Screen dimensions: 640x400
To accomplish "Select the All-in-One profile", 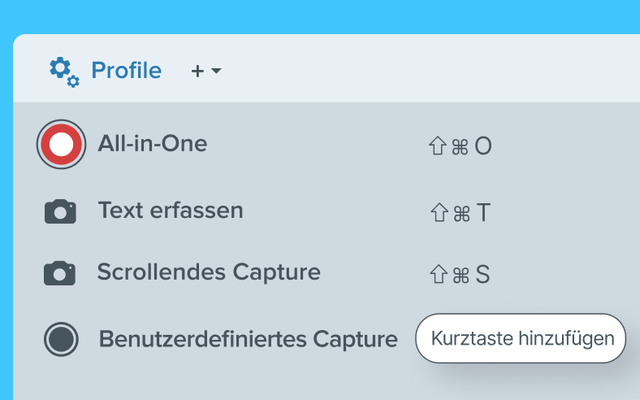I will pyautogui.click(x=153, y=143).
